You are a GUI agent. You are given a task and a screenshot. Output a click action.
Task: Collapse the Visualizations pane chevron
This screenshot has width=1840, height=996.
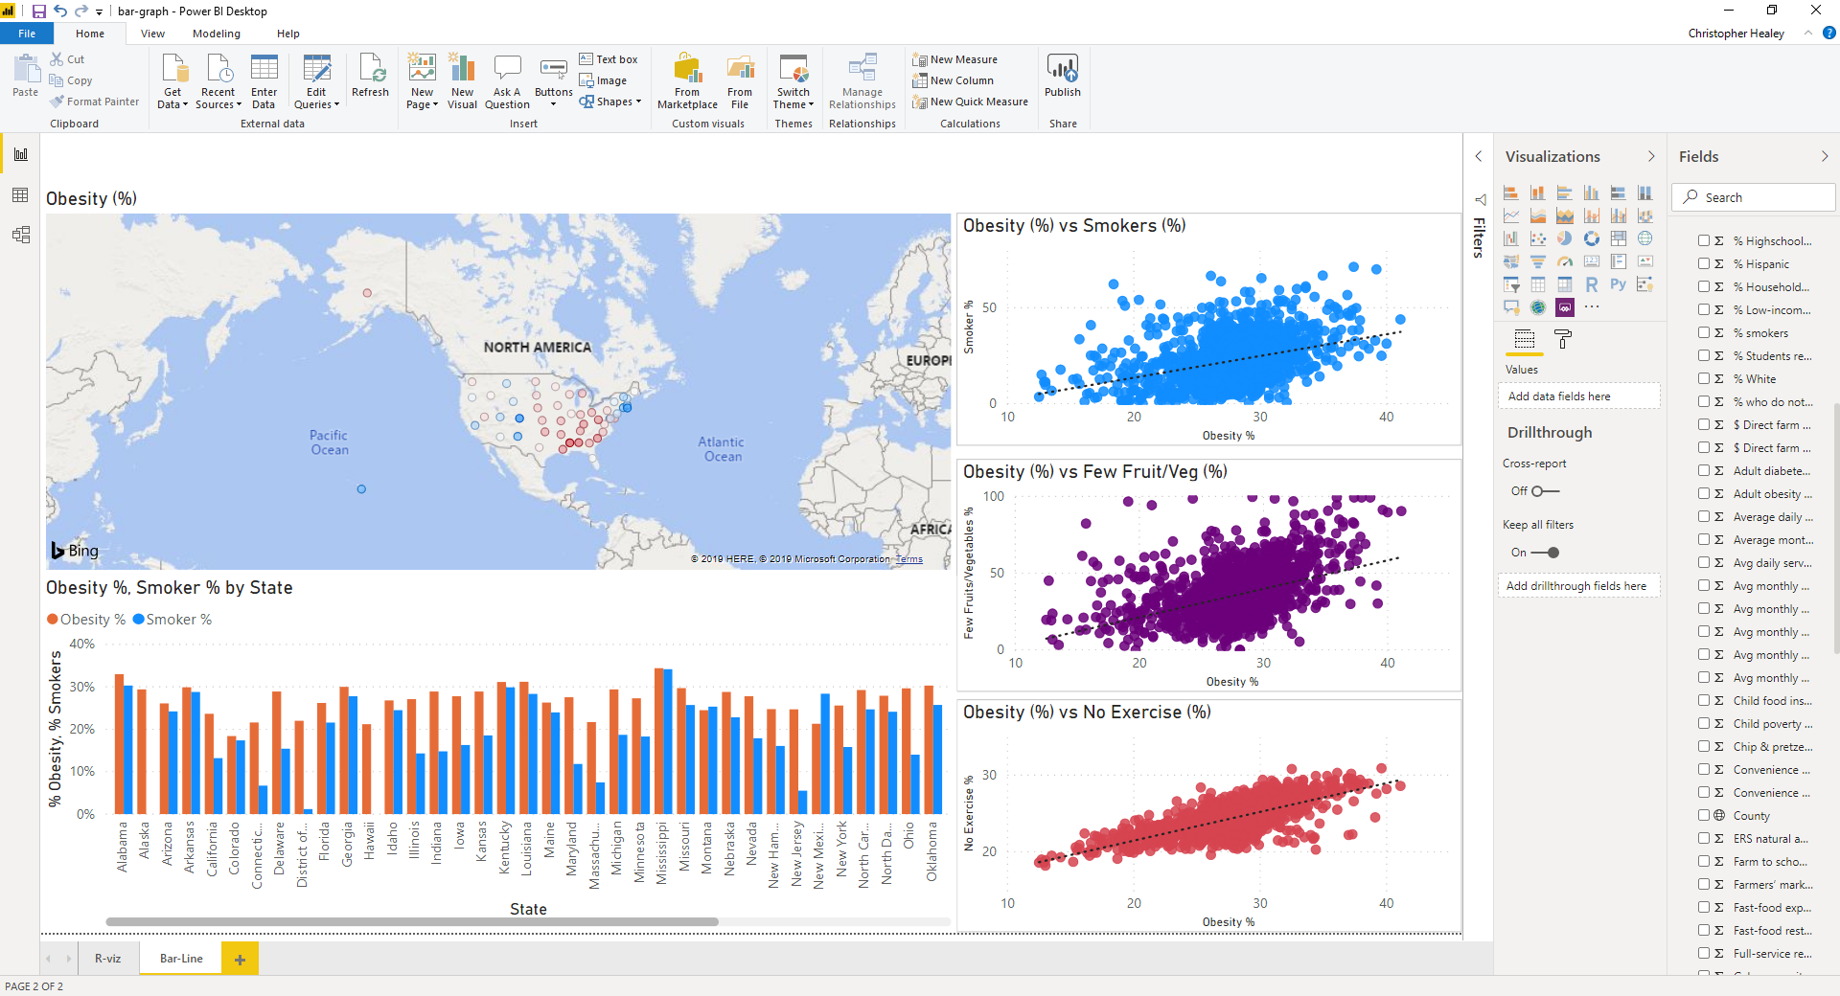coord(1651,156)
